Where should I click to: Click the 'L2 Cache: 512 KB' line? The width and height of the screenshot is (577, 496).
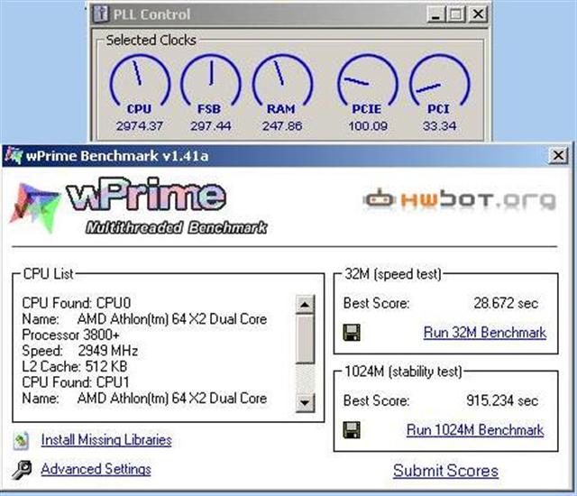point(75,366)
